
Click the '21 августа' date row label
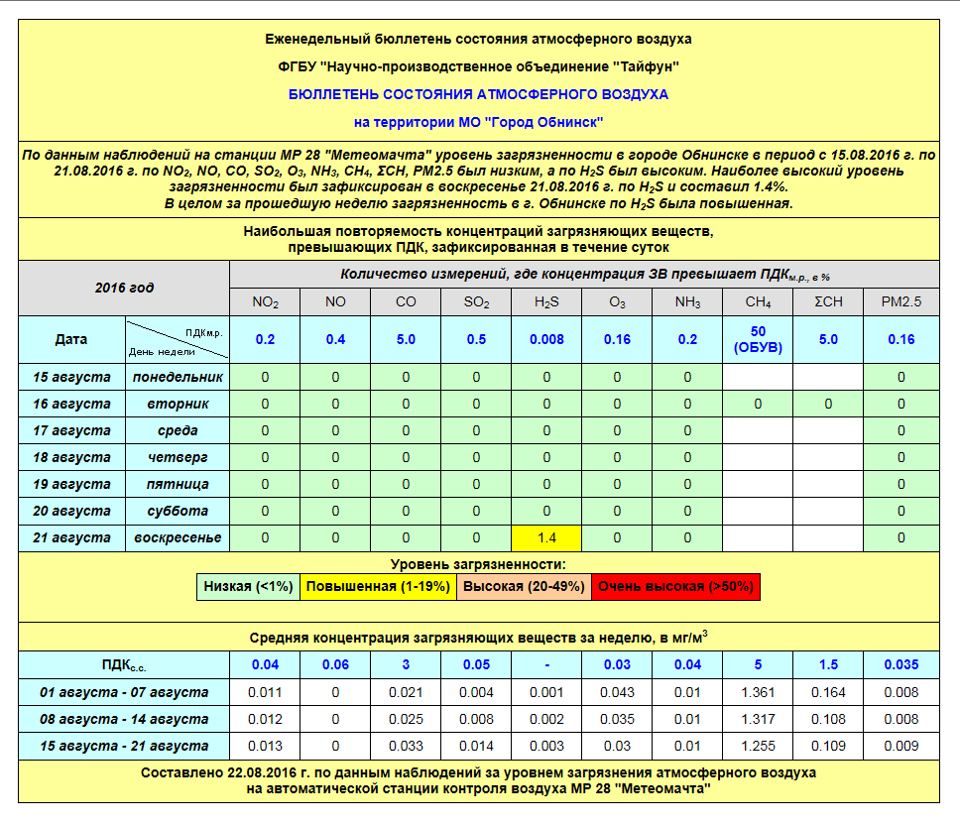pyautogui.click(x=71, y=537)
